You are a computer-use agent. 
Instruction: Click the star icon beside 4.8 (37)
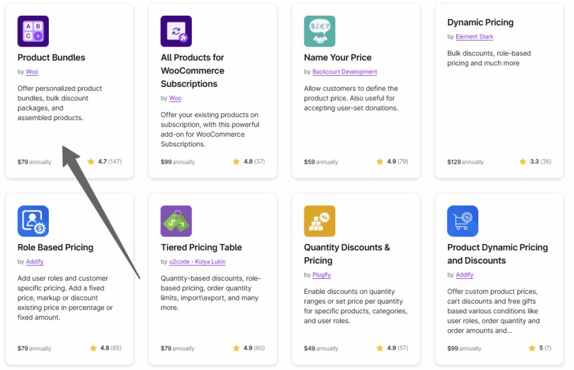click(237, 161)
